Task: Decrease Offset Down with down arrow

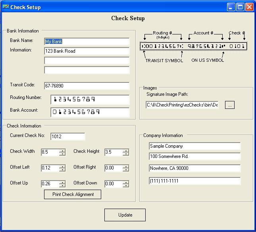Action: coord(126,186)
